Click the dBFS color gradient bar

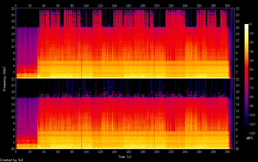(x=246, y=78)
